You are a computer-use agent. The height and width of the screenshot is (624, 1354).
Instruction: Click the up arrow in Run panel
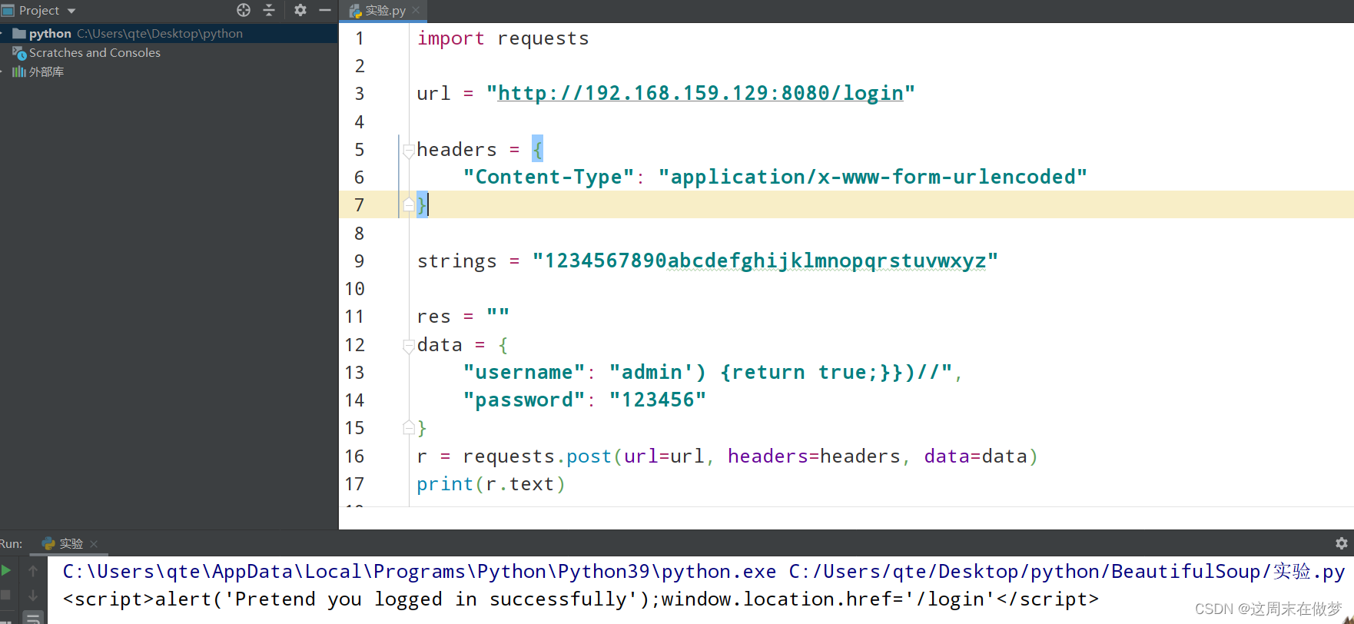tap(33, 571)
